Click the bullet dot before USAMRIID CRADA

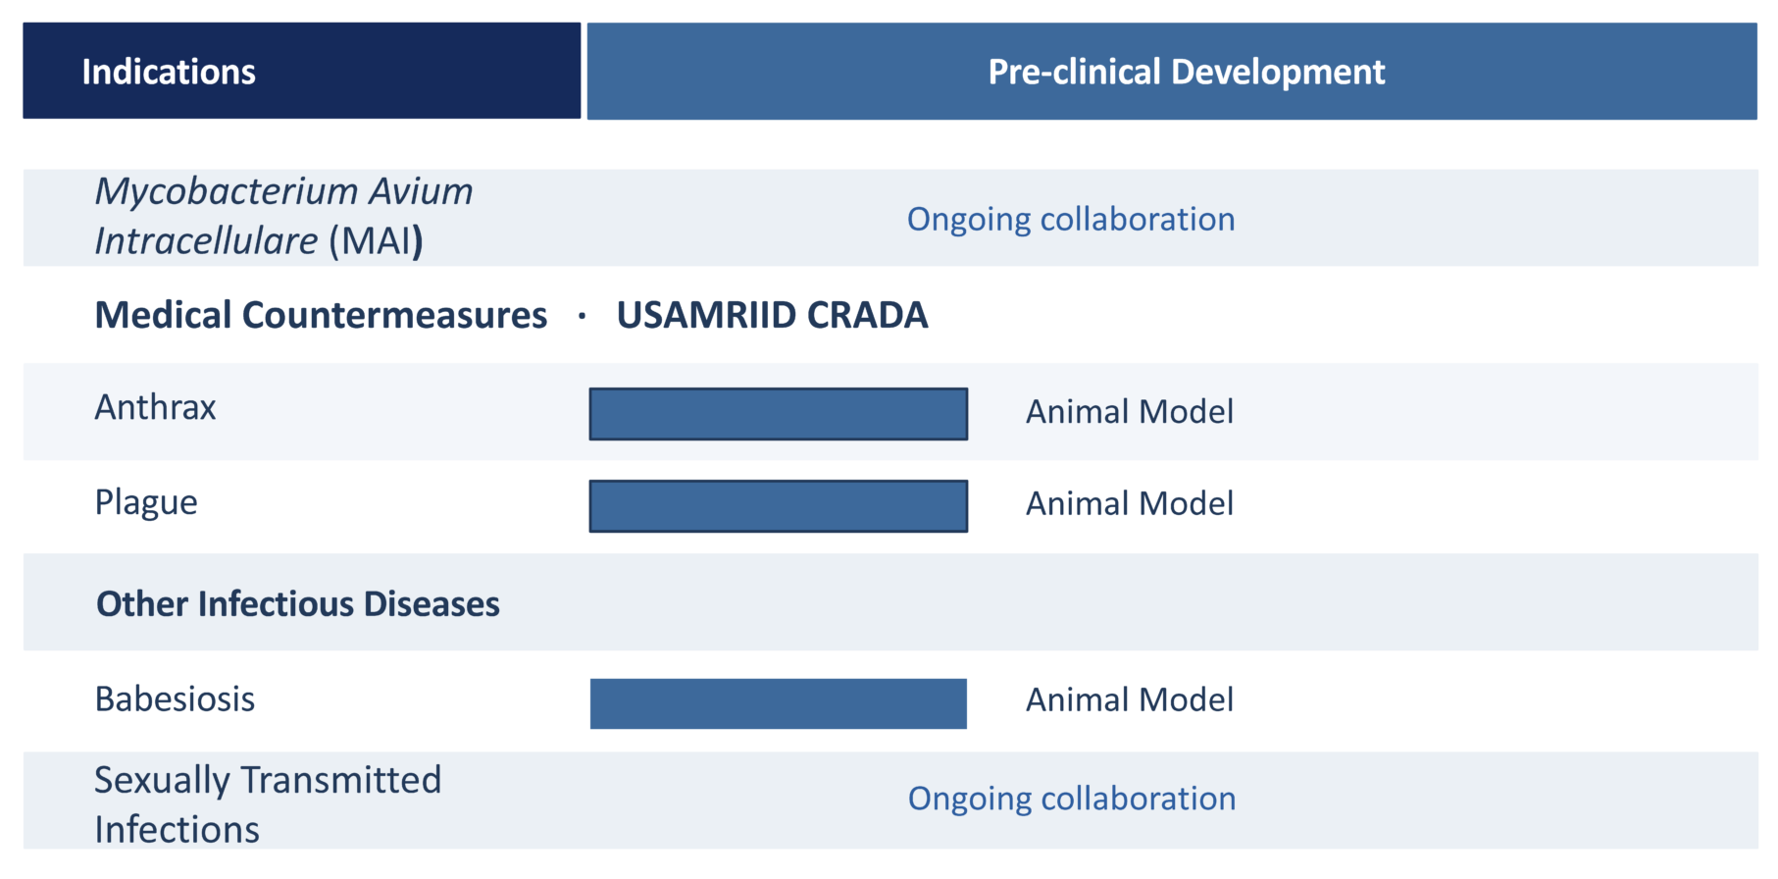582,316
